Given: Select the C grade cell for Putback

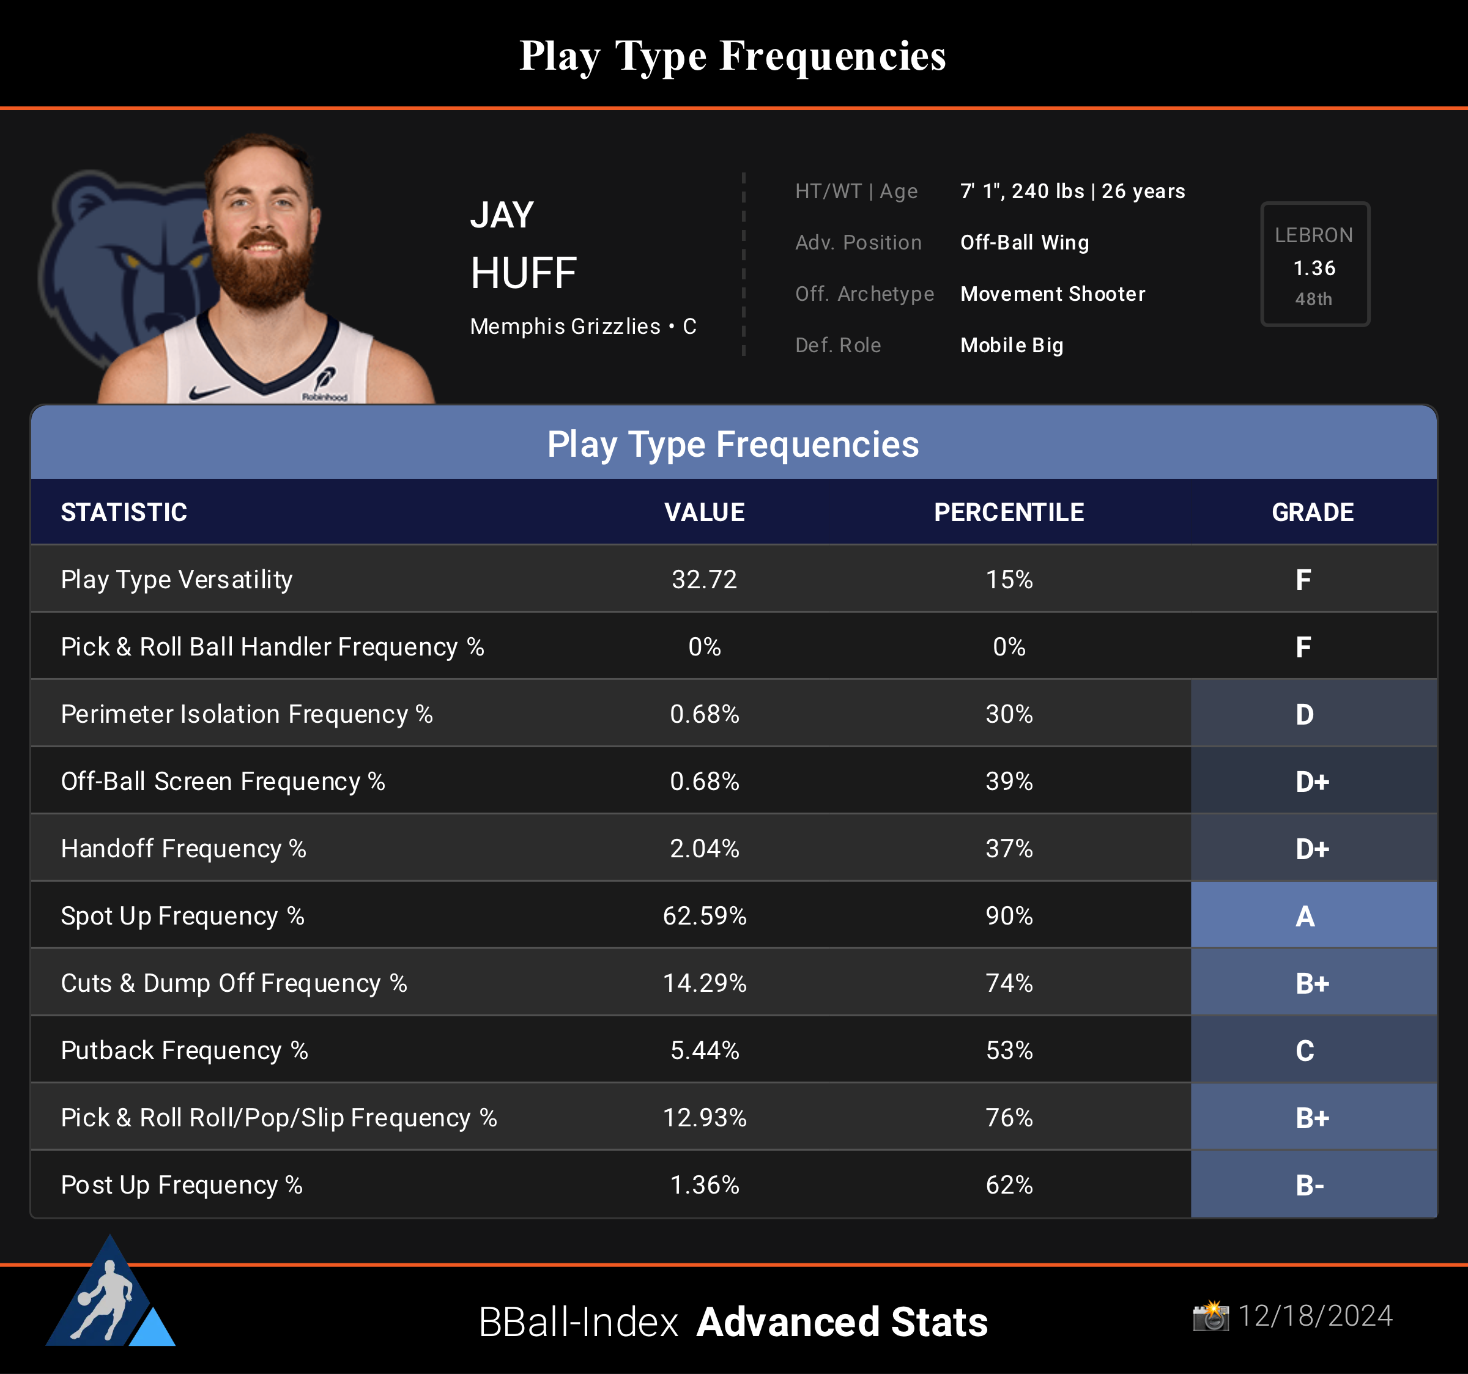Looking at the screenshot, I should [1312, 1051].
